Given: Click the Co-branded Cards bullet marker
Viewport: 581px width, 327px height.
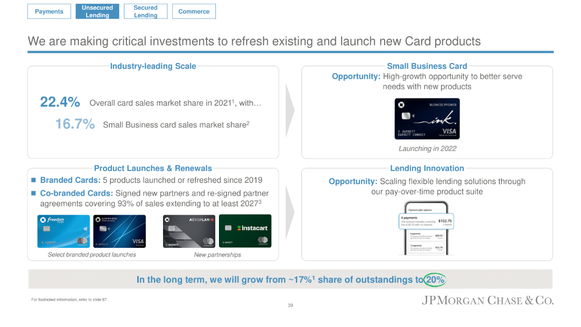Looking at the screenshot, I should [x=34, y=193].
